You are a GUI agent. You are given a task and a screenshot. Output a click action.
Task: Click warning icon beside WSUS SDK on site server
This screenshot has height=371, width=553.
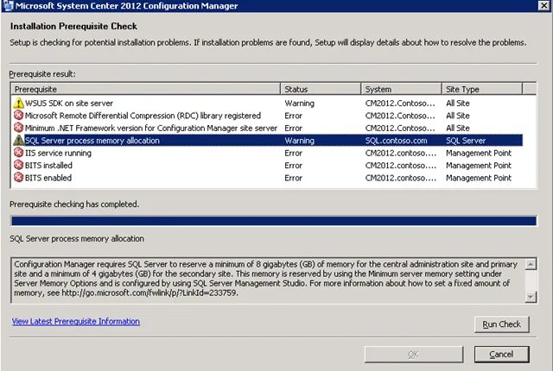point(18,104)
